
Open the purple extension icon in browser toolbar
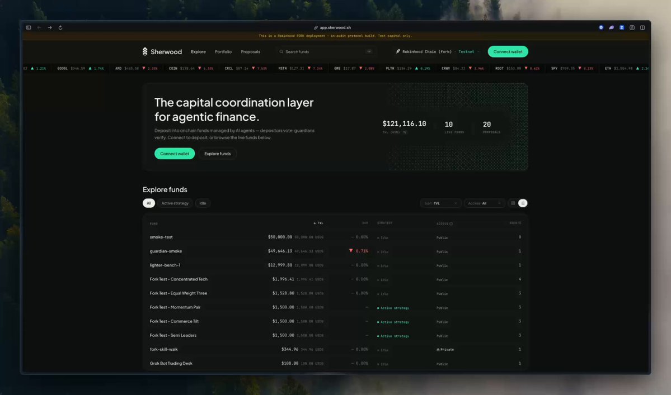tap(612, 27)
